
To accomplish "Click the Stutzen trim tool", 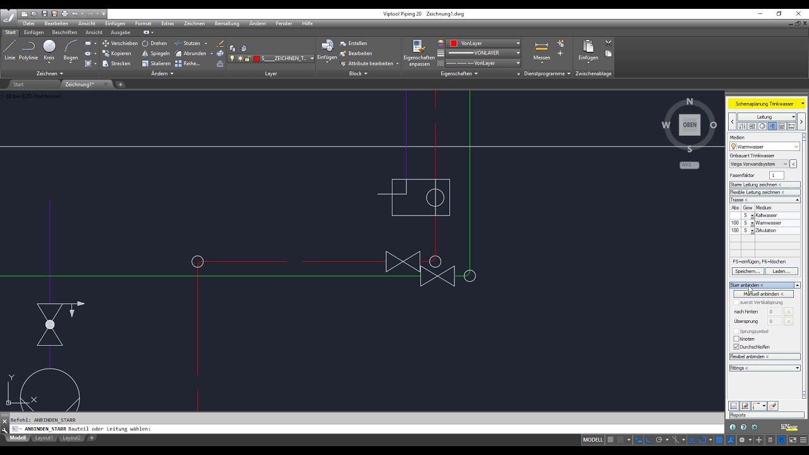I will pos(187,44).
